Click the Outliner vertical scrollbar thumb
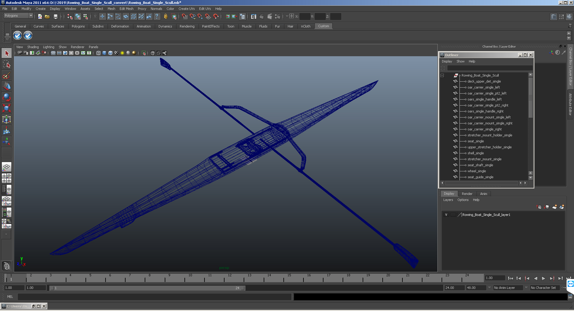 click(531, 98)
